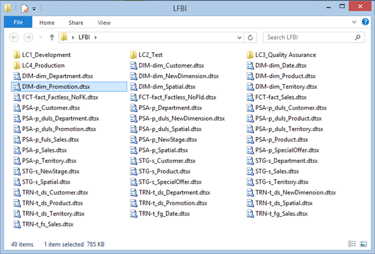Click the PSA-p_NewStage.dtsx file name
This screenshot has height=254, width=375.
(x=168, y=139)
